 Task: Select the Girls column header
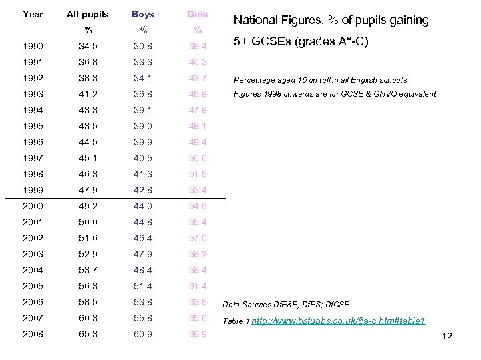click(198, 14)
